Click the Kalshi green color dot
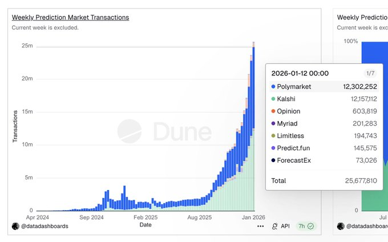Viewport: 388px width, 242px height. tap(273, 99)
